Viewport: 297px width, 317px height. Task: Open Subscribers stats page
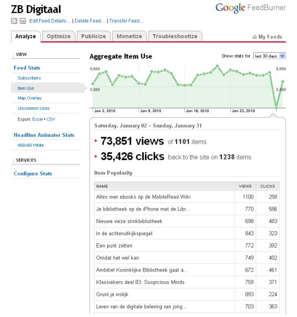tap(29, 78)
